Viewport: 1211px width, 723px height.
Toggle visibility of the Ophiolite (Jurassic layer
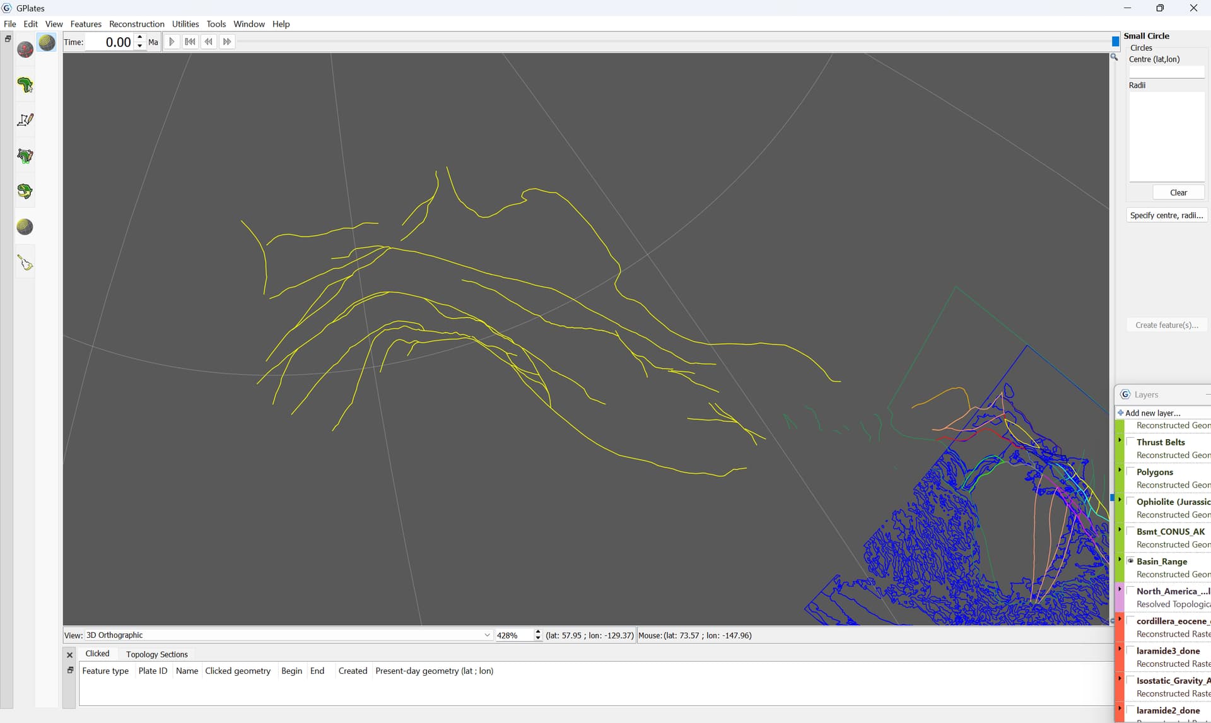(1131, 501)
